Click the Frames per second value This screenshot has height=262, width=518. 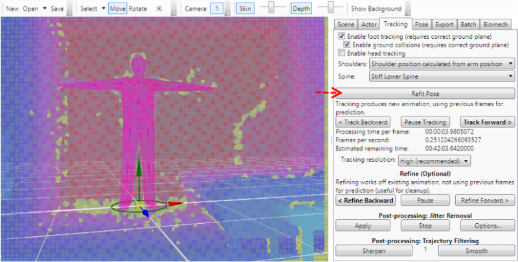coord(453,140)
